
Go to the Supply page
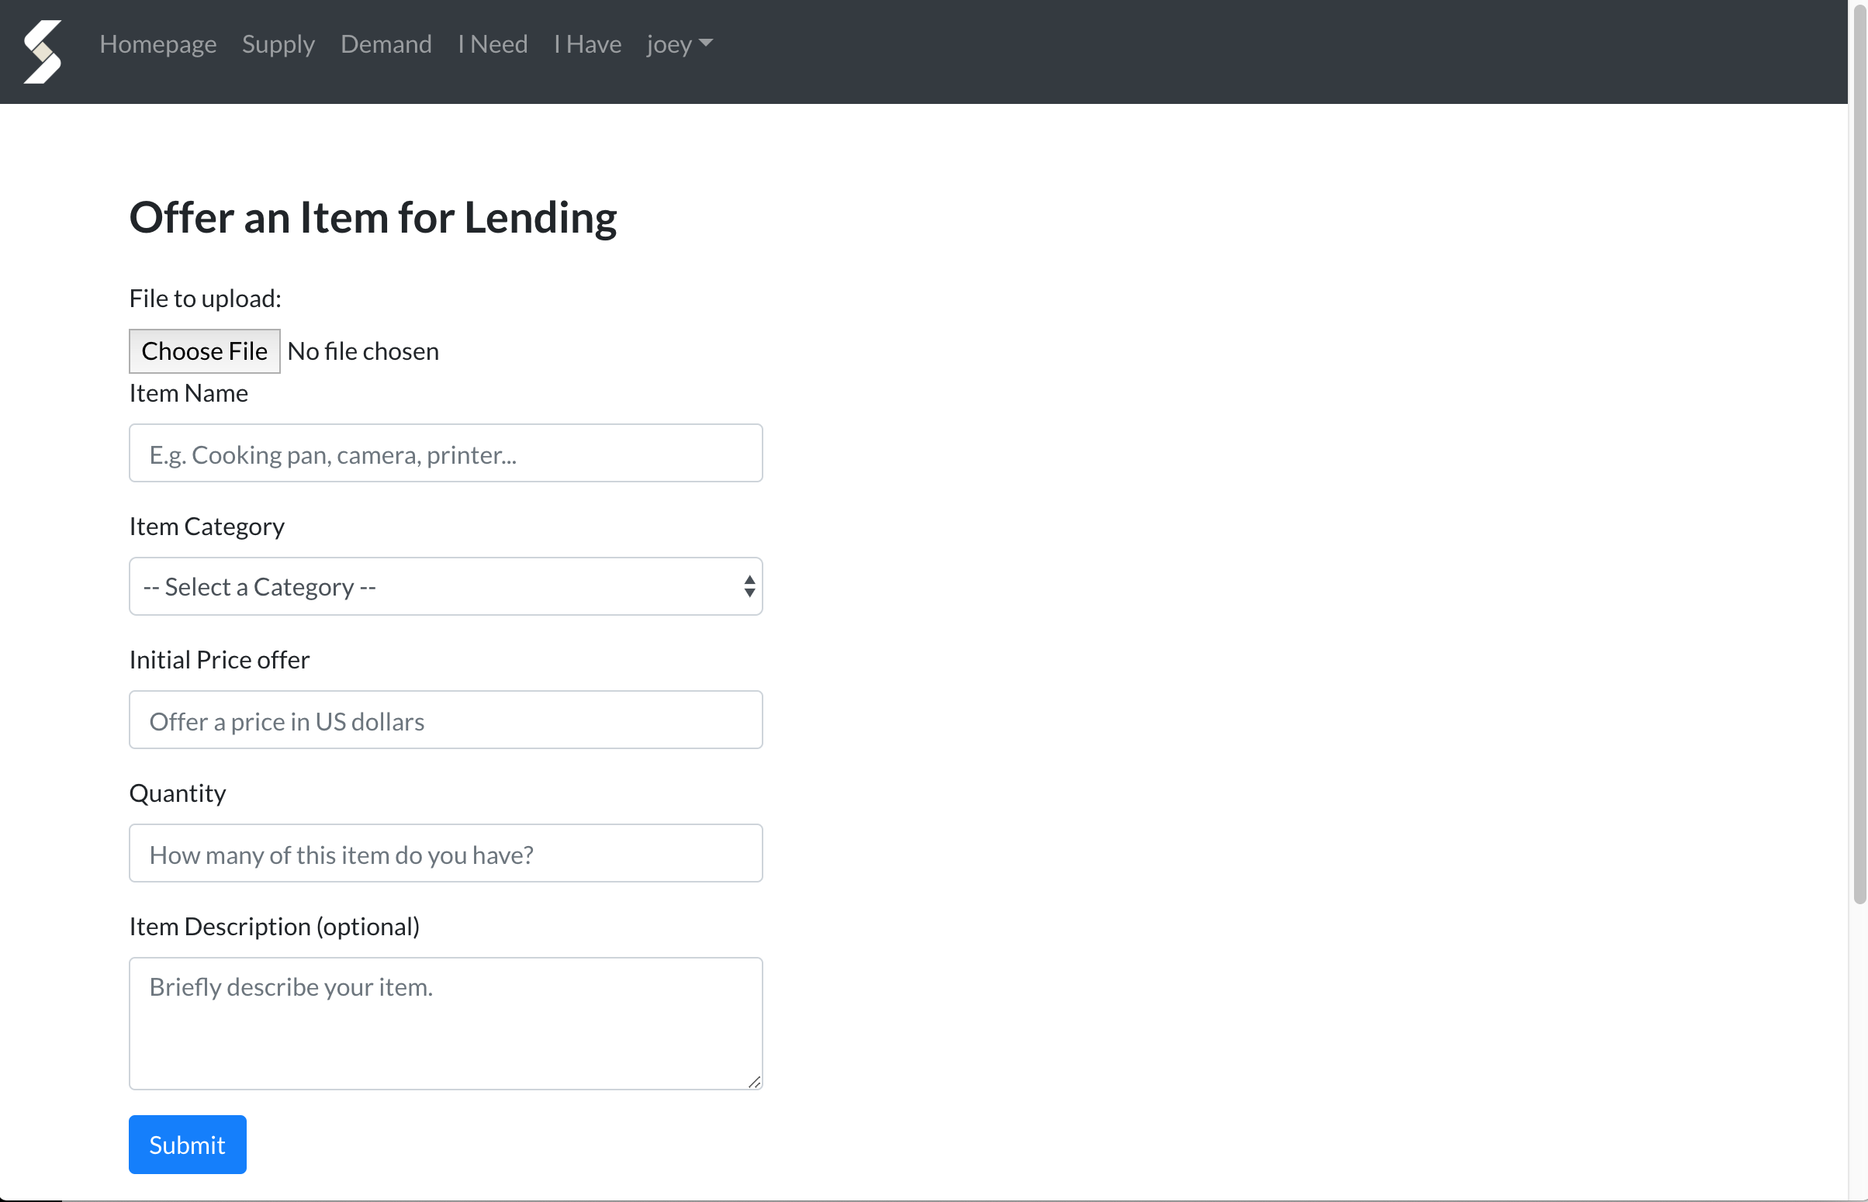click(x=278, y=43)
